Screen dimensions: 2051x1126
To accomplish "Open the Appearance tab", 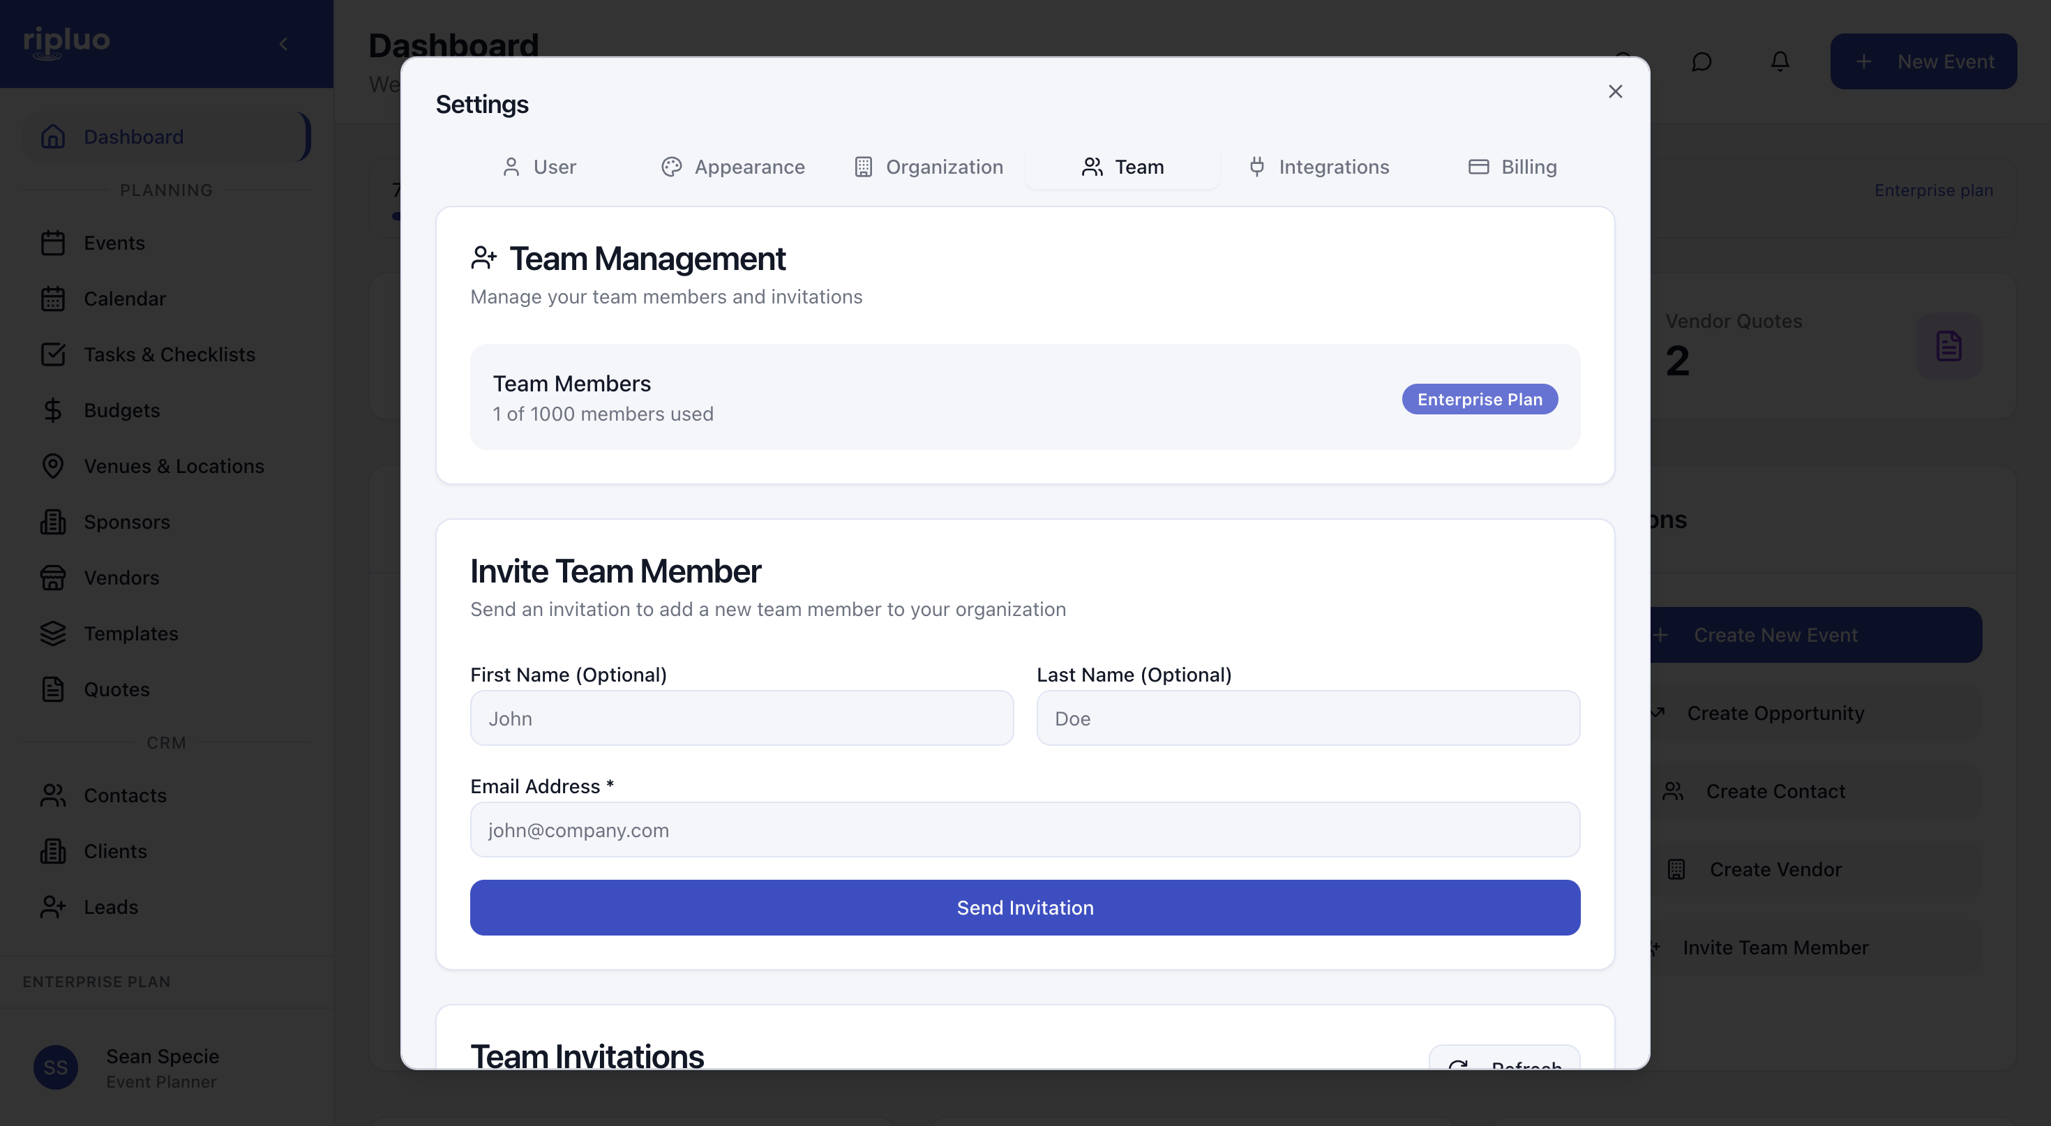I will click(732, 167).
